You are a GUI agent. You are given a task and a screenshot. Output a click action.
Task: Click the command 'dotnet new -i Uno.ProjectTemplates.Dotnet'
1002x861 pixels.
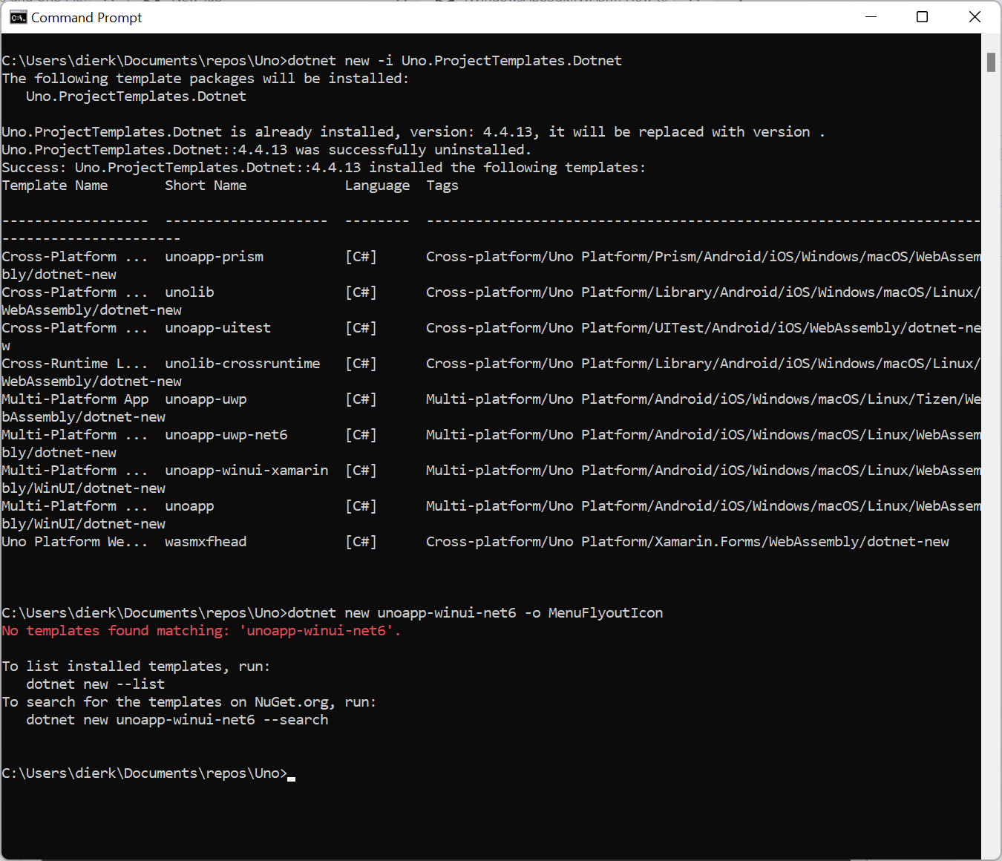click(x=456, y=60)
